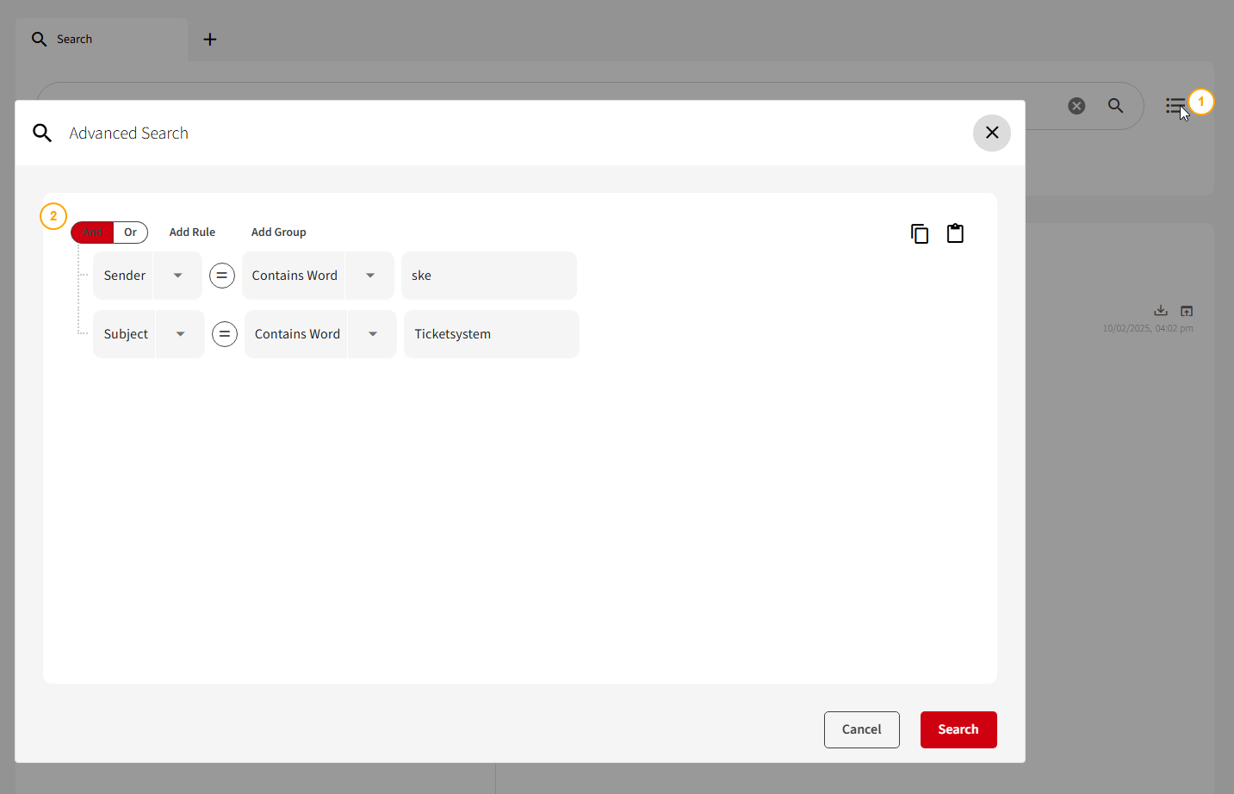Click the paste query clipboard icon
This screenshot has width=1234, height=794.
tap(955, 233)
